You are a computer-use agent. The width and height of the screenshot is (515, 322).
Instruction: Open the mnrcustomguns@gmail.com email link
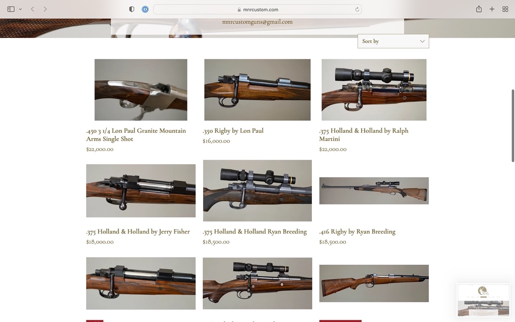point(257,22)
